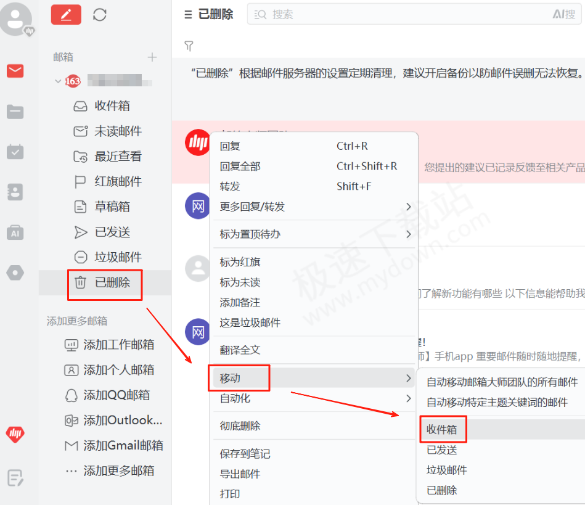The width and height of the screenshot is (585, 505).
Task: Open the folders panel icon
Action: point(14,111)
